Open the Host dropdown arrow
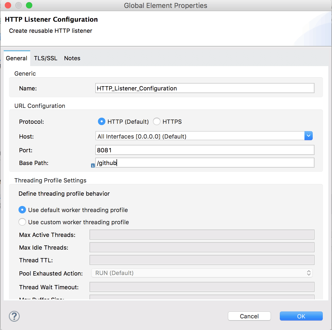This screenshot has height=330, width=332. [308, 136]
